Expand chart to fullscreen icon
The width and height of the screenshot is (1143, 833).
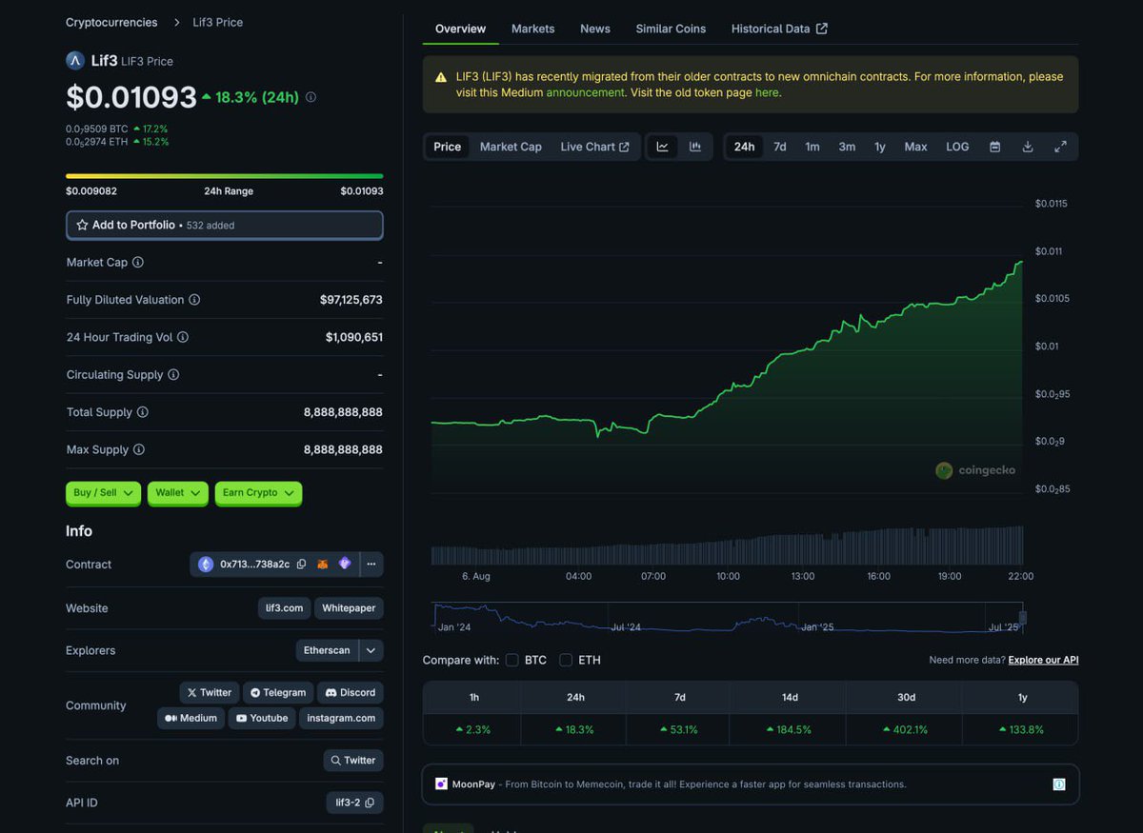point(1060,147)
